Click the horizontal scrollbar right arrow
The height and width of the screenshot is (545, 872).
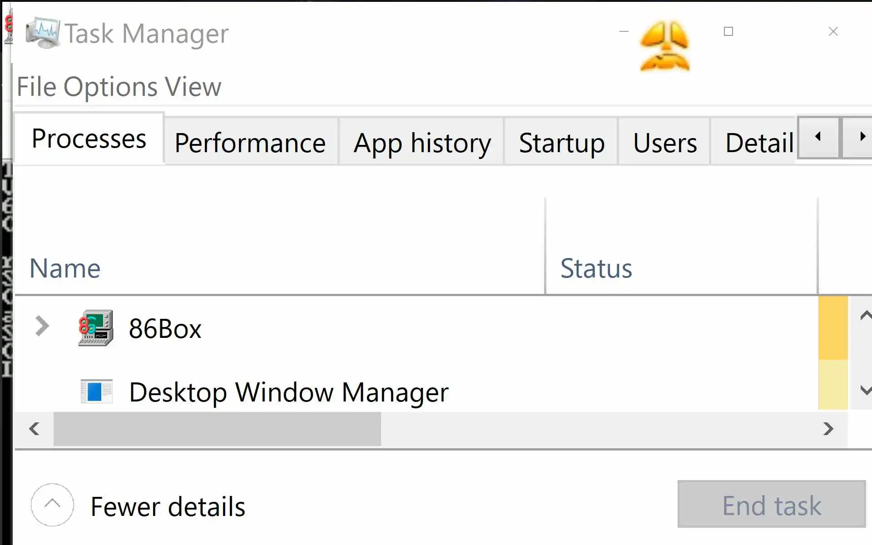click(x=828, y=429)
